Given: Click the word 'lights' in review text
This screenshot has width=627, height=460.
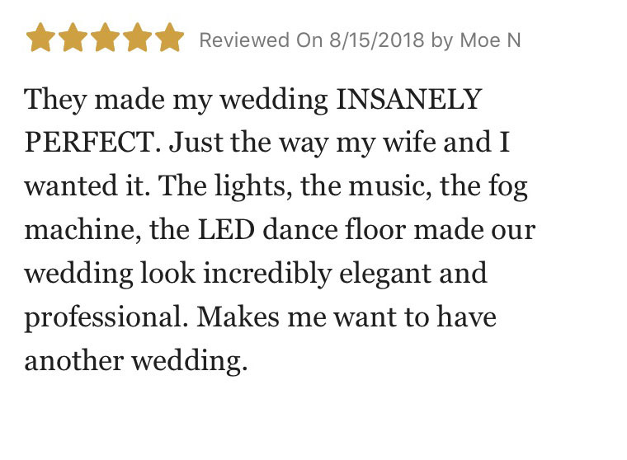Looking at the screenshot, I should click(x=250, y=187).
